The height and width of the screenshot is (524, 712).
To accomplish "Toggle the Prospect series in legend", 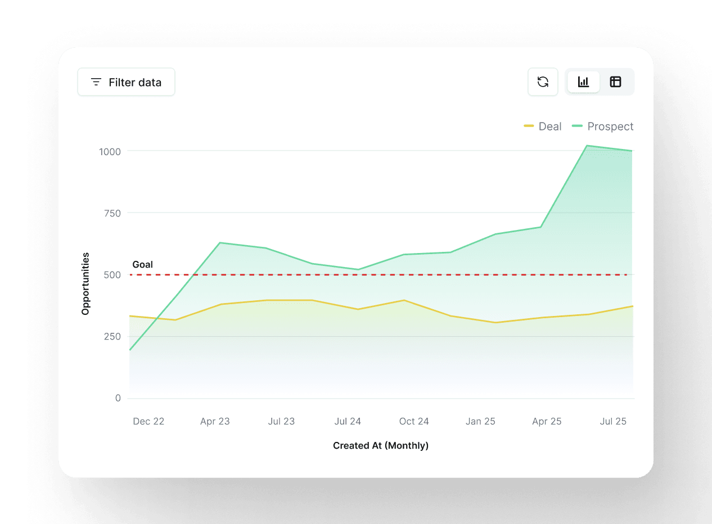I will point(610,127).
